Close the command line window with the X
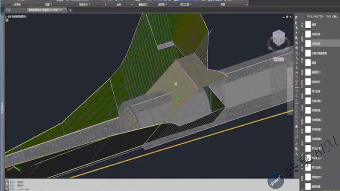 click(7, 184)
